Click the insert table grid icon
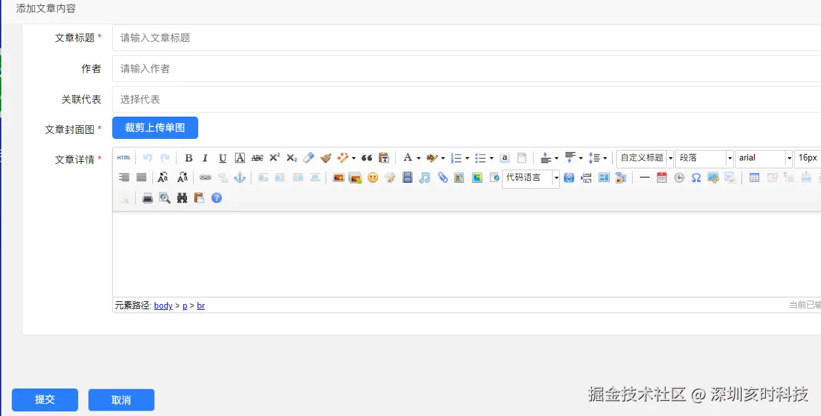The height and width of the screenshot is (416, 821). pos(755,178)
